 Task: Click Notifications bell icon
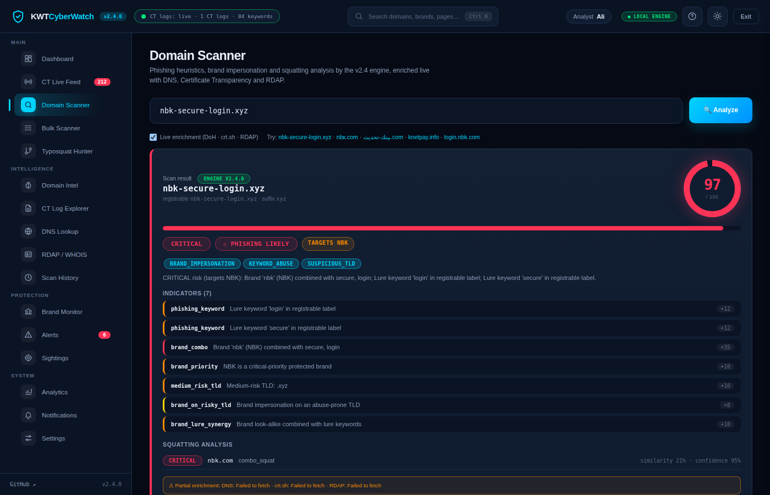click(28, 415)
